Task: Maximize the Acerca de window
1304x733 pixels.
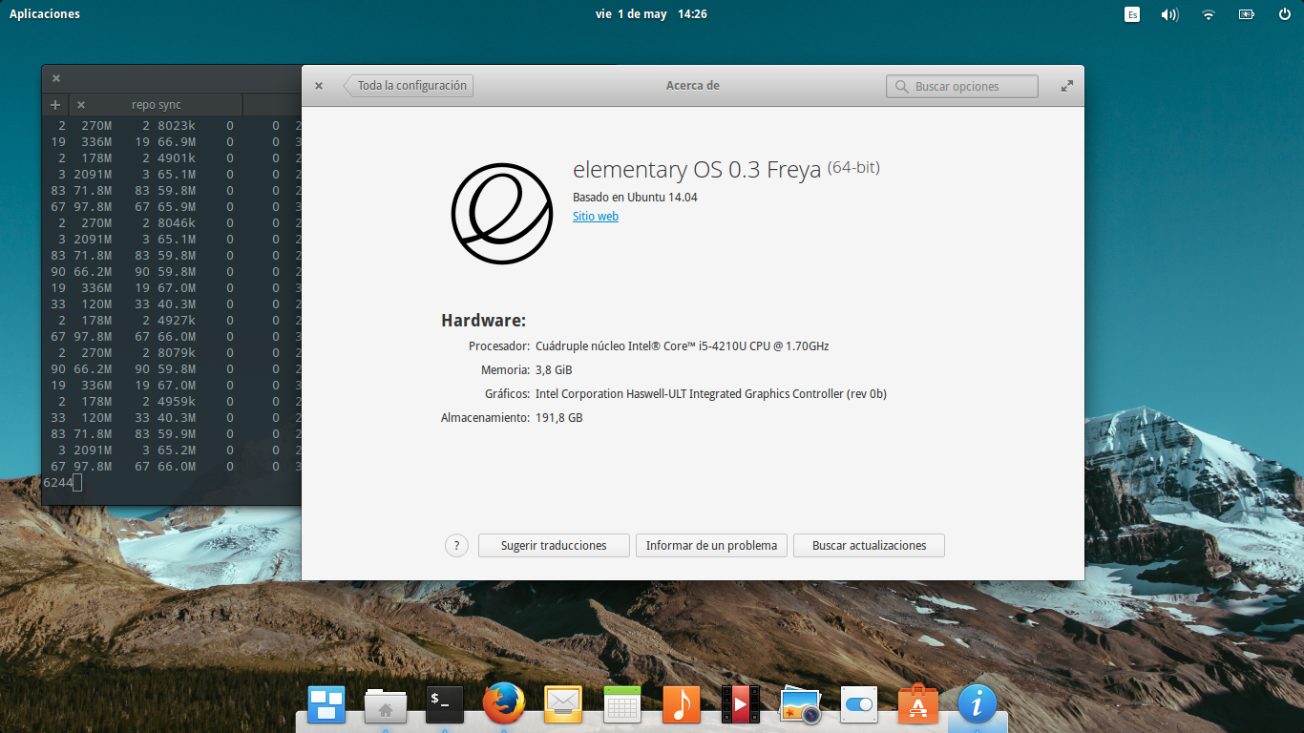Action: 1067,86
